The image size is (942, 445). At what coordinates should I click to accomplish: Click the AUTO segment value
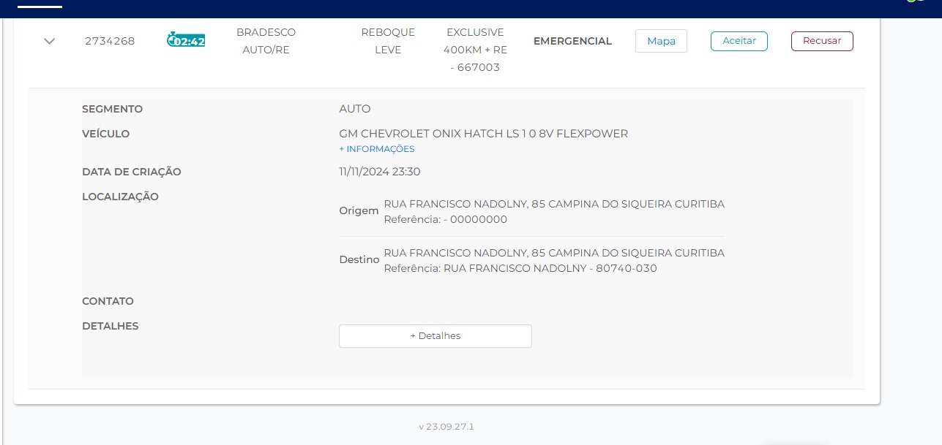click(355, 109)
